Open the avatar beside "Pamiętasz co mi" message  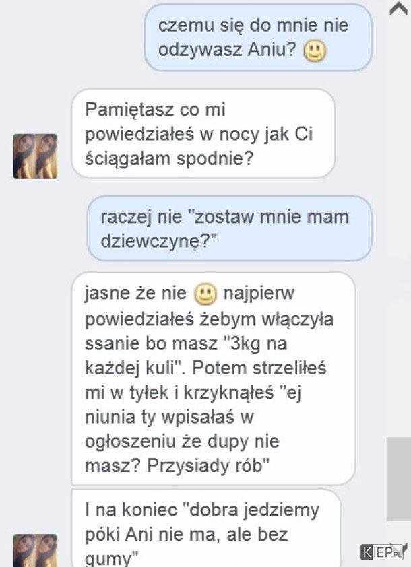(36, 156)
